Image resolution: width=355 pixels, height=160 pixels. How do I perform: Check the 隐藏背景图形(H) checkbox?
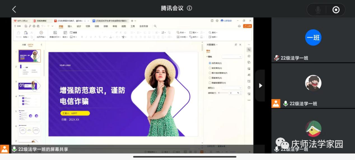pyautogui.click(x=210, y=83)
